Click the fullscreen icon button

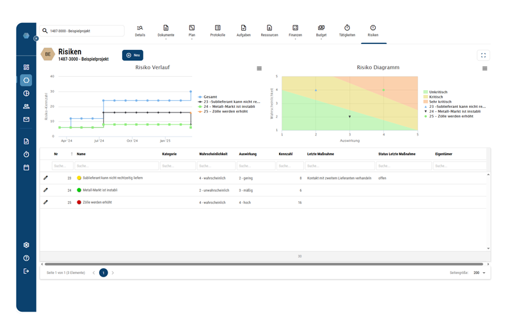pos(483,56)
